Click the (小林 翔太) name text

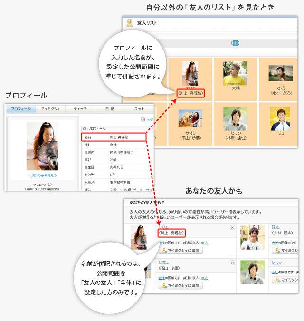(x=282, y=233)
